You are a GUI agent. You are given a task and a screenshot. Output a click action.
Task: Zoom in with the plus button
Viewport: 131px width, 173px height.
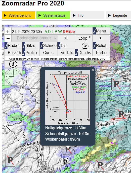point(8,31)
